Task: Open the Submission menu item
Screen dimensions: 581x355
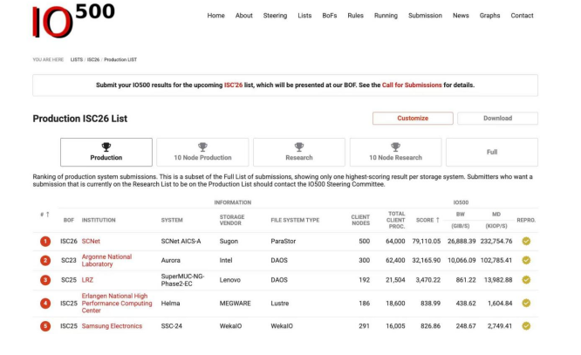Action: coord(425,16)
